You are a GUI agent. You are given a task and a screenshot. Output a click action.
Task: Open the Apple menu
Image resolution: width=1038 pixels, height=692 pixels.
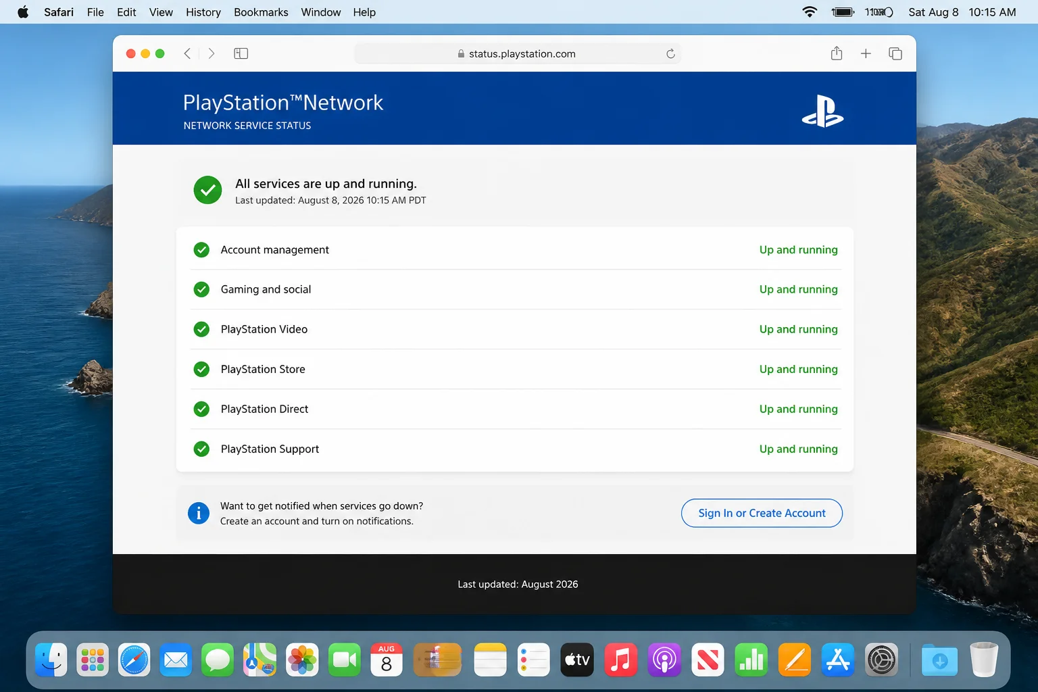pyautogui.click(x=23, y=12)
